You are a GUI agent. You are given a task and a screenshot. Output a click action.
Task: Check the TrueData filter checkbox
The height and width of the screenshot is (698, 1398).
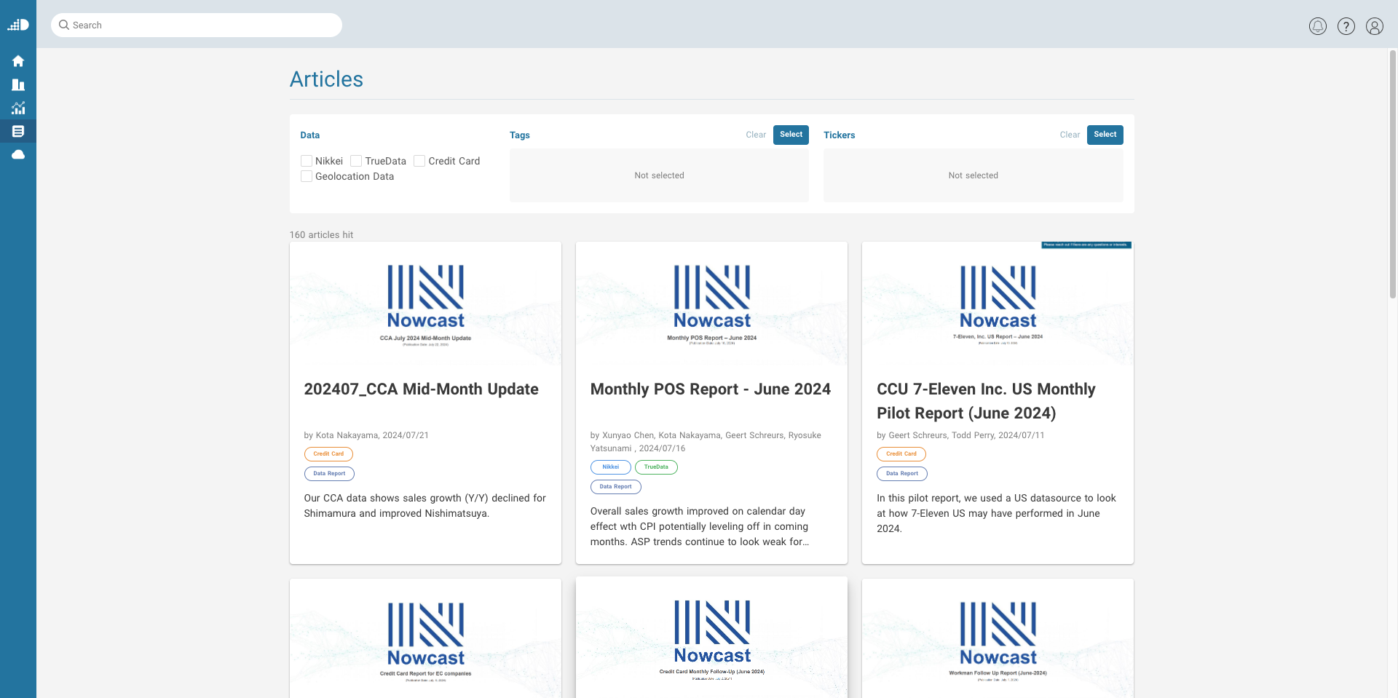(x=356, y=161)
